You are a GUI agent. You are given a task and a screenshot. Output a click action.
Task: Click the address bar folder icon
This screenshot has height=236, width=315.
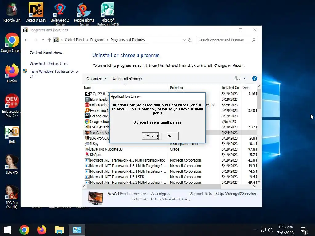coord(57,40)
